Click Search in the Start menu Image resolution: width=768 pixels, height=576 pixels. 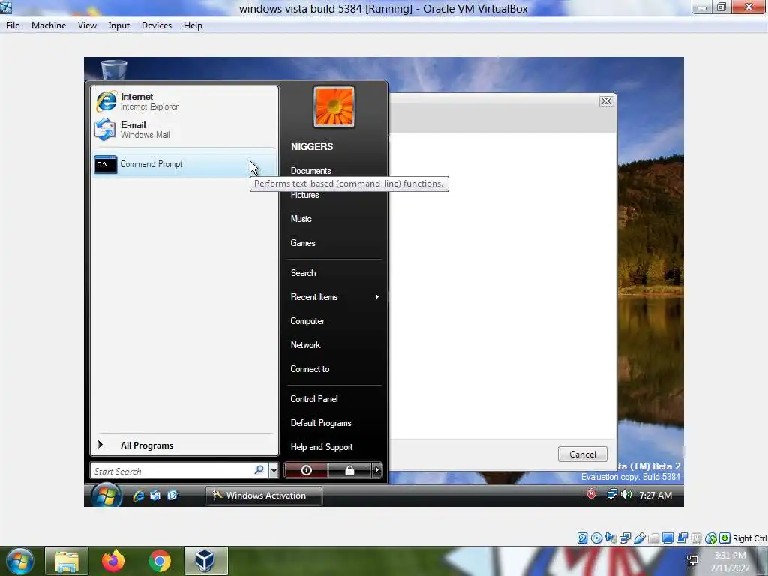303,273
